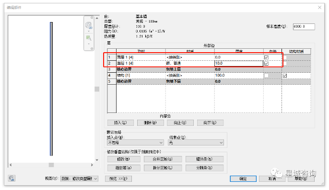This screenshot has height=190, width=329.
Task: Open the 结束点 wrapping dropdown
Action: pyautogui.click(x=196, y=143)
